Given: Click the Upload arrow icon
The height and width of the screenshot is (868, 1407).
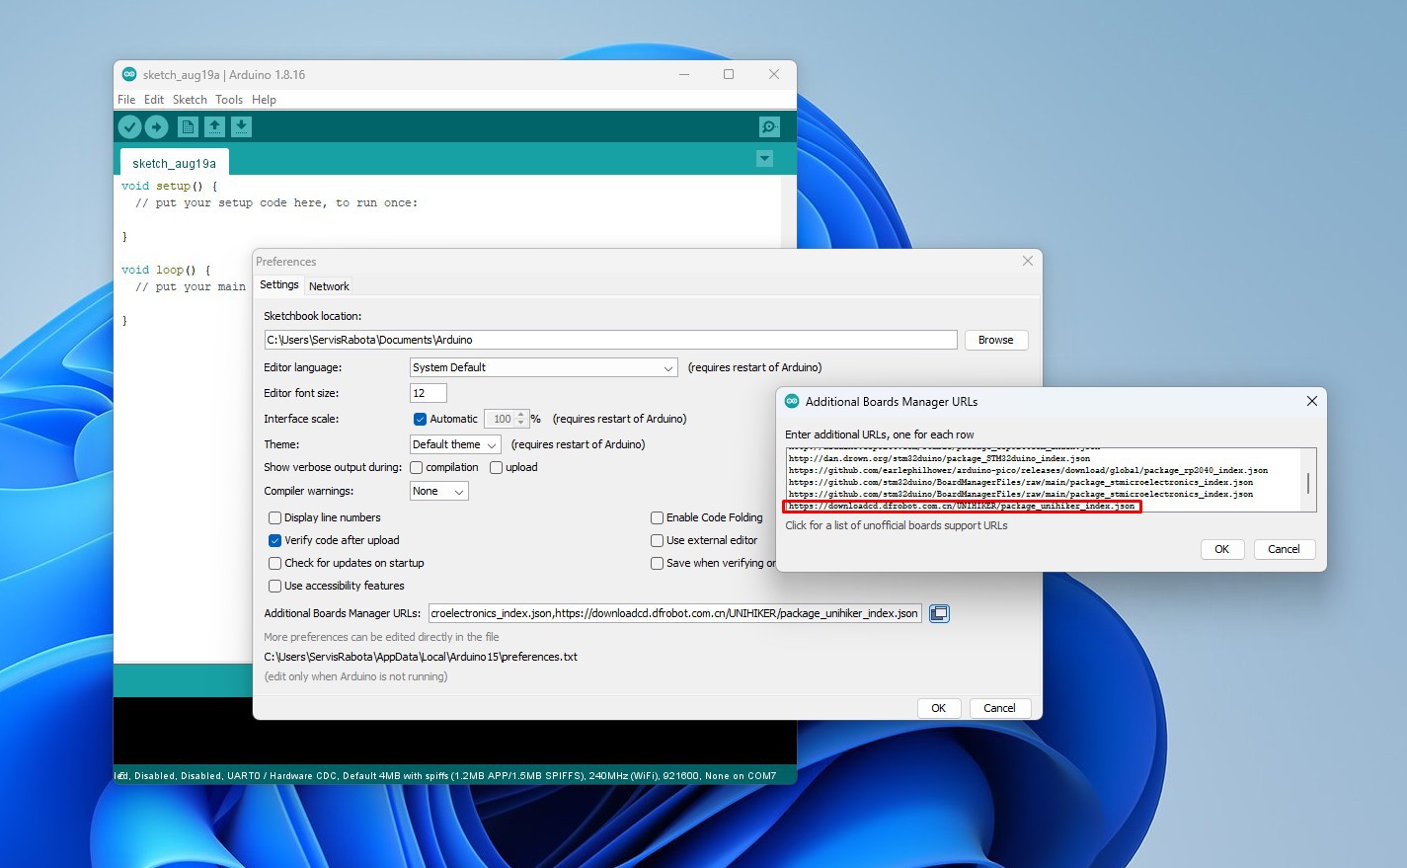Looking at the screenshot, I should (156, 126).
